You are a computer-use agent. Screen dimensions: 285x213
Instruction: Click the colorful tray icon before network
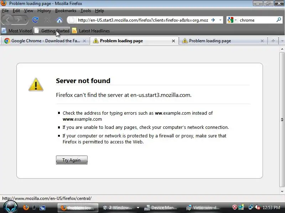(x=241, y=207)
